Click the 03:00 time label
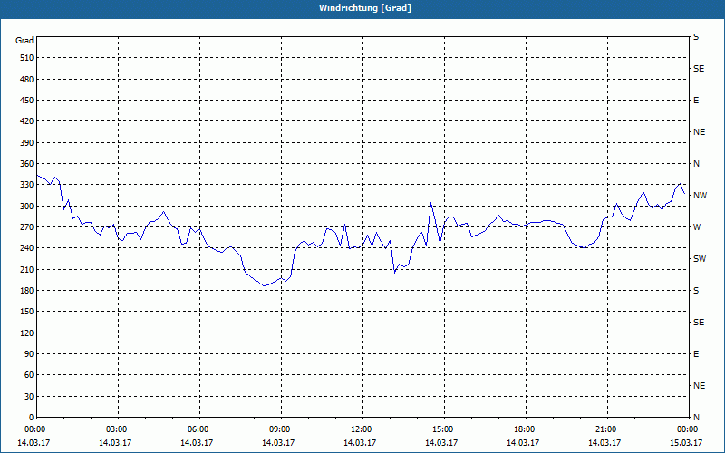 (x=116, y=429)
